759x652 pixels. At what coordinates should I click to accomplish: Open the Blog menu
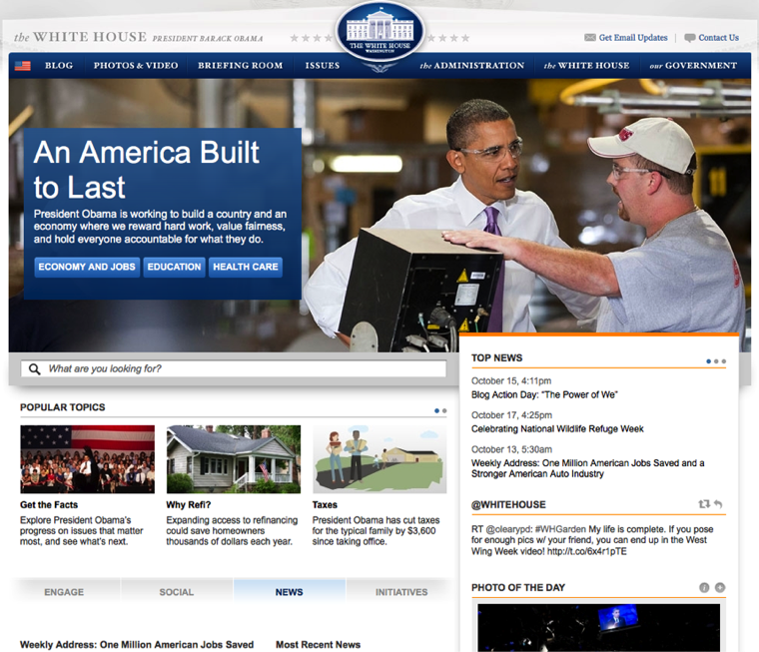point(59,65)
